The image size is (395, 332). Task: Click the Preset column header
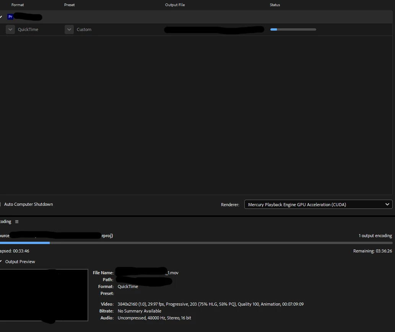pos(69,5)
